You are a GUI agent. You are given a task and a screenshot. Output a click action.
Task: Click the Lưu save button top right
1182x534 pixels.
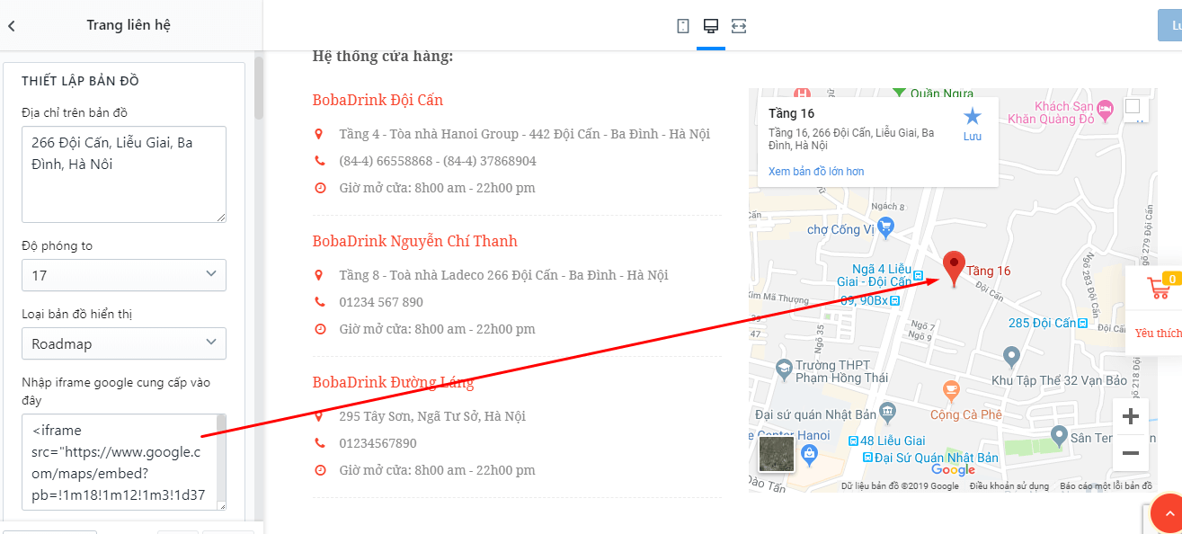(1170, 25)
